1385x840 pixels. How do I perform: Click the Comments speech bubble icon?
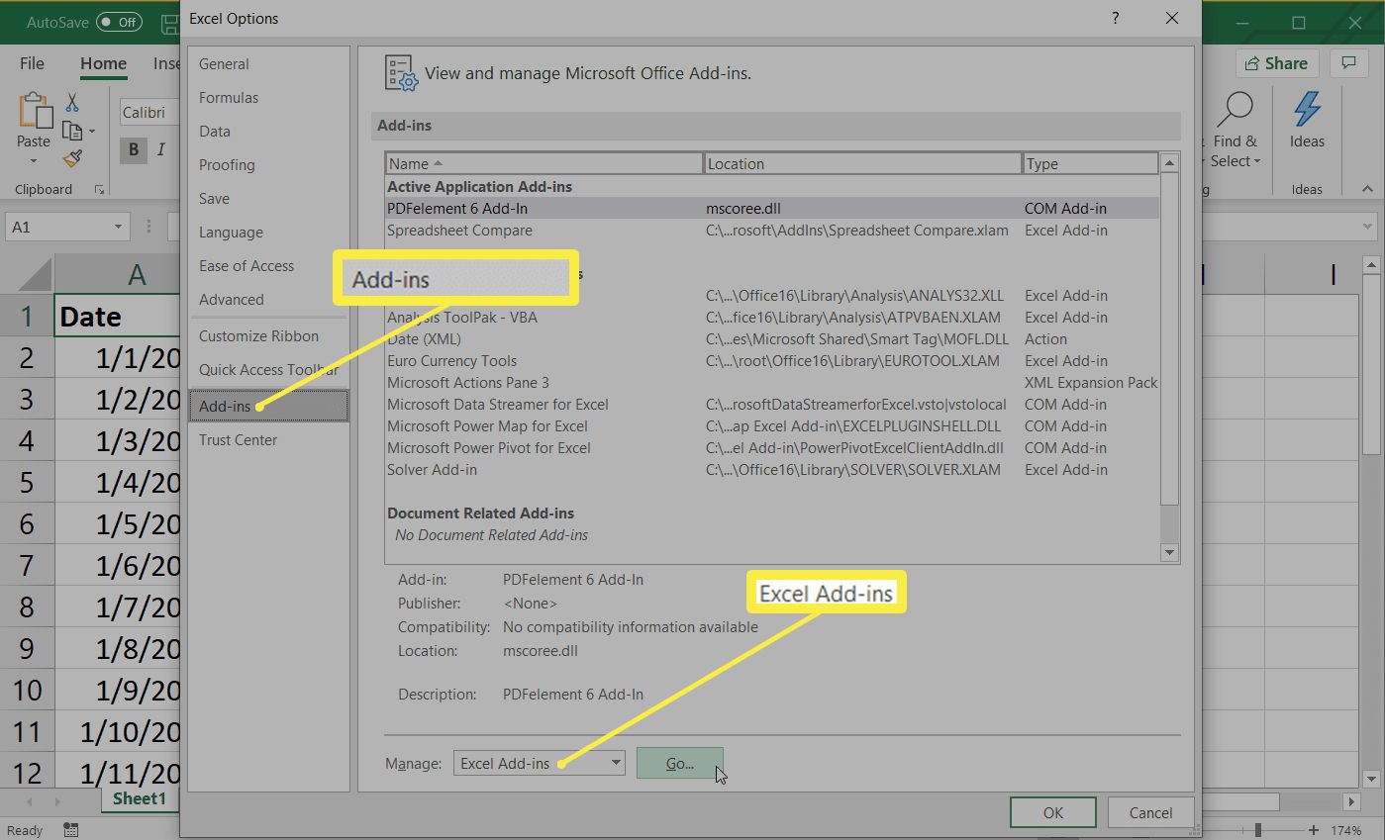[x=1347, y=63]
